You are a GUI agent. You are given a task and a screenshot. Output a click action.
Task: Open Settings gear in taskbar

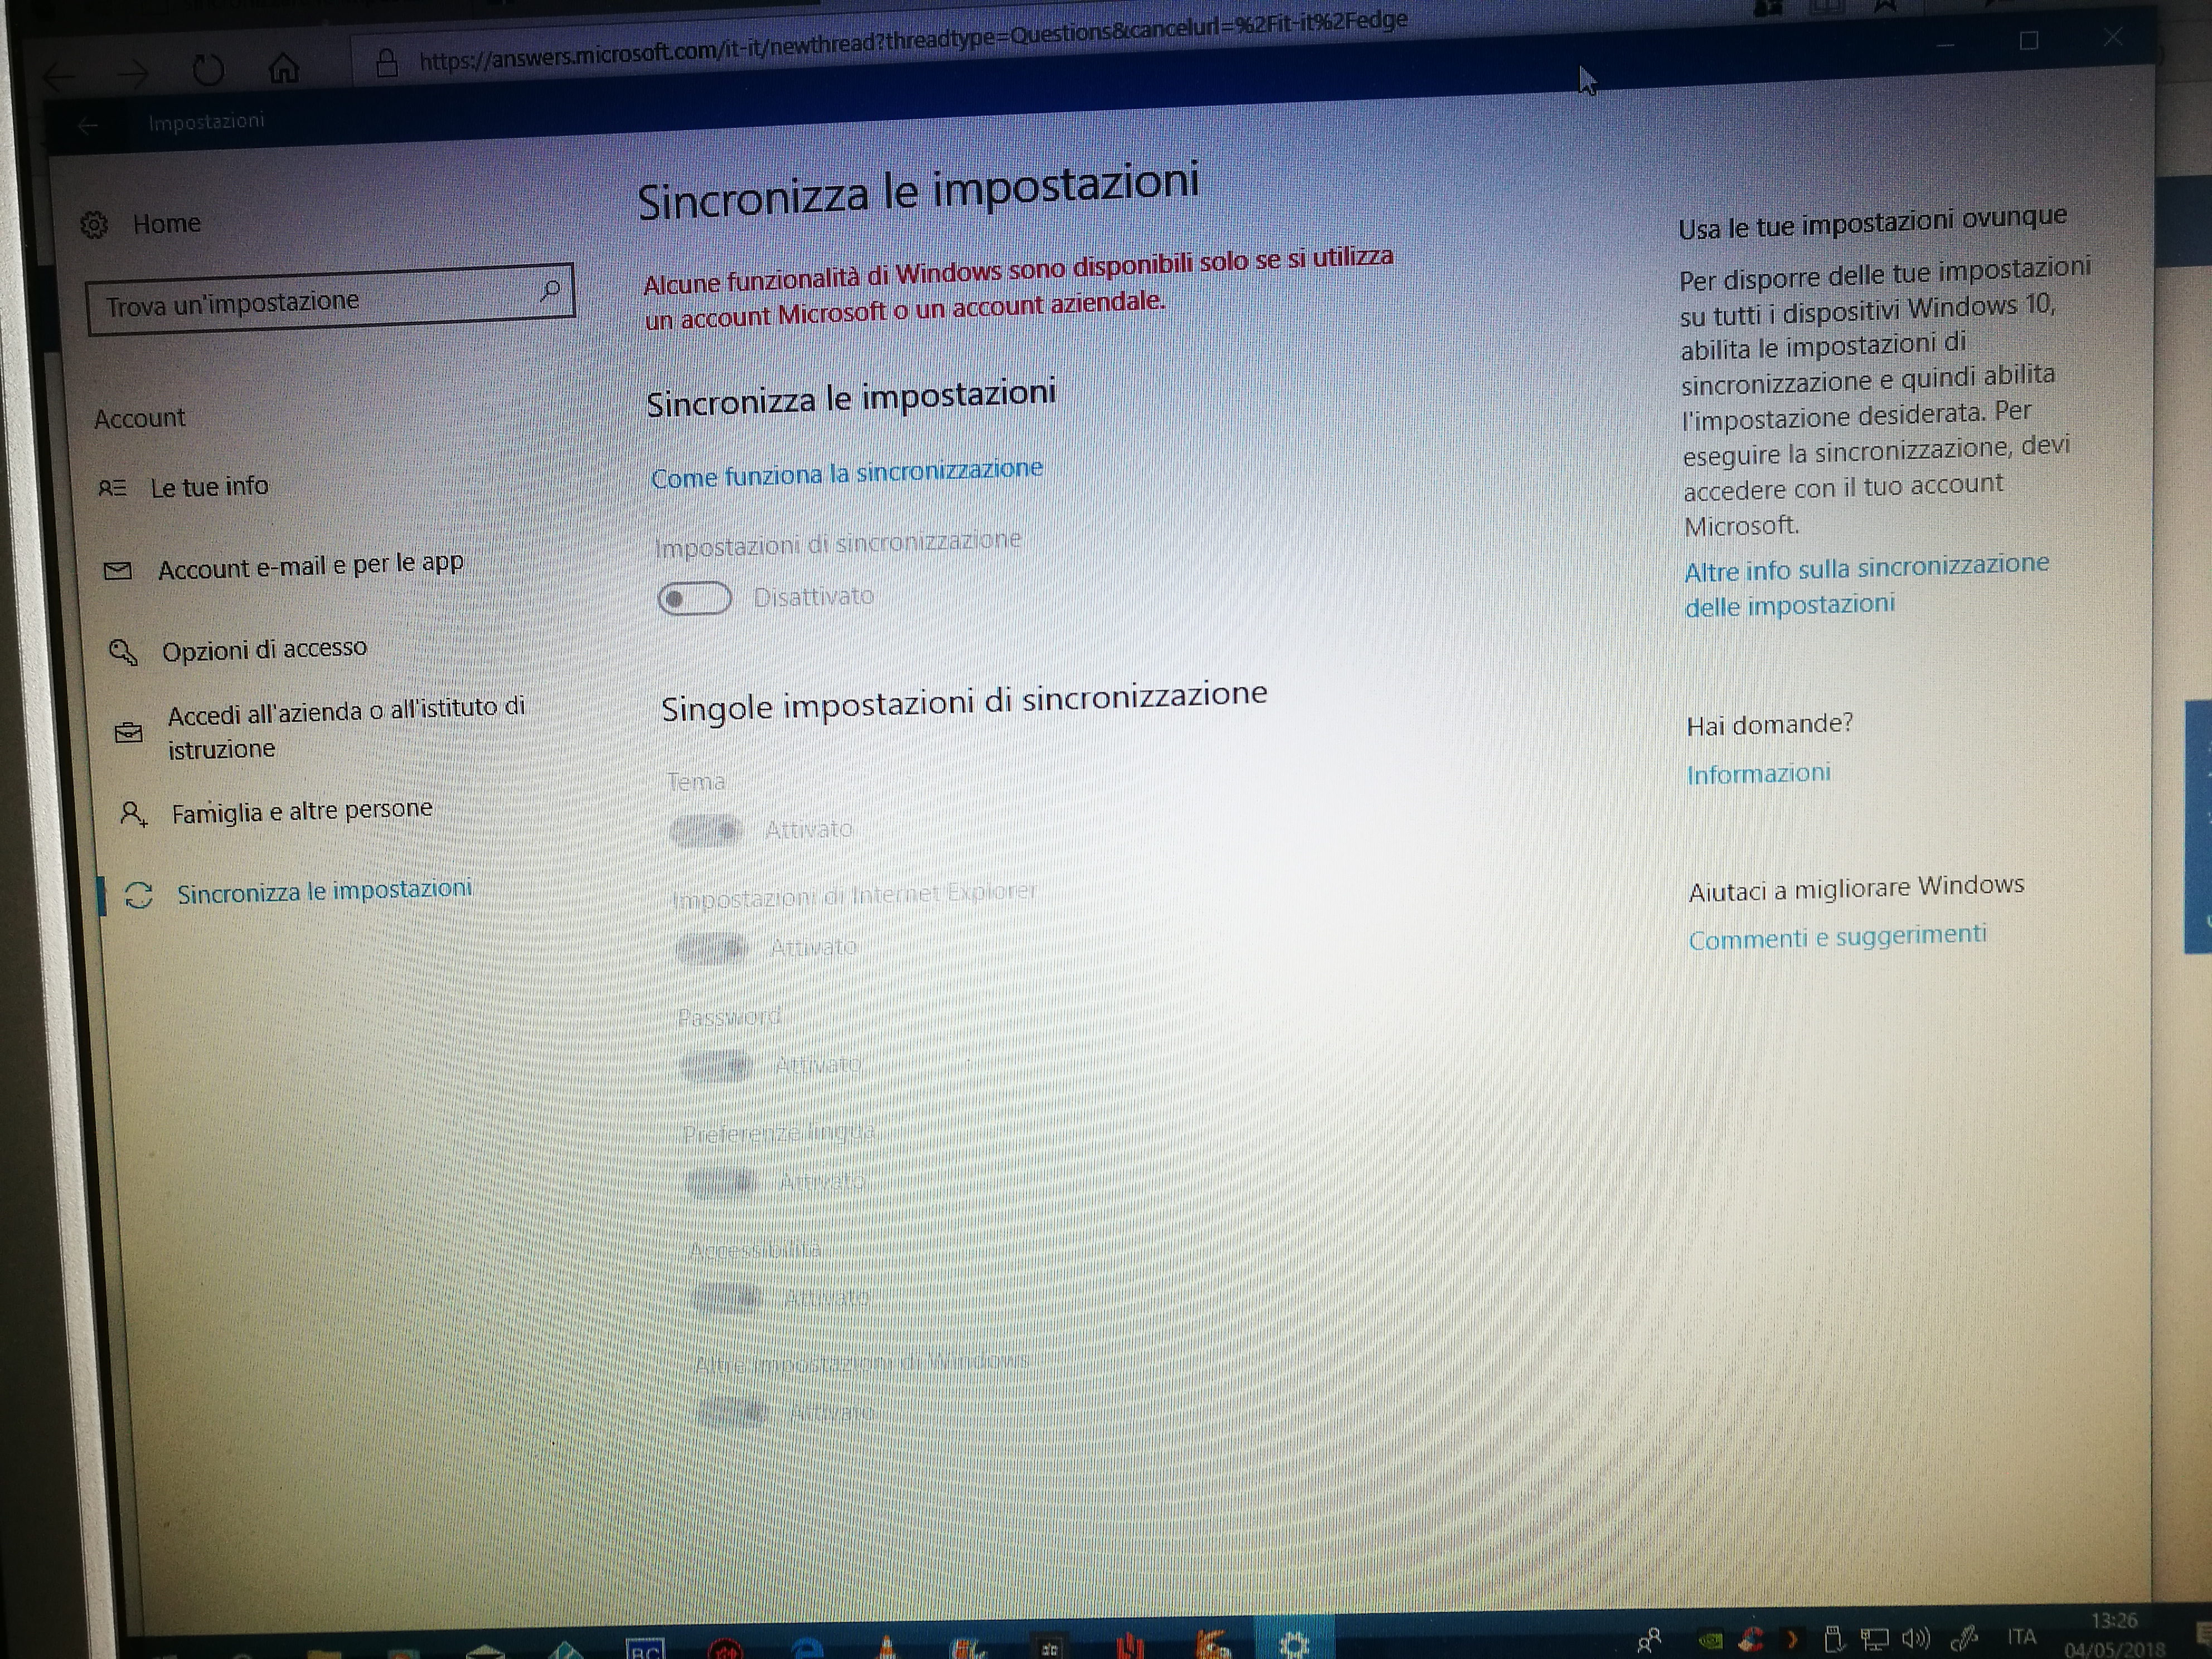coord(1294,1644)
